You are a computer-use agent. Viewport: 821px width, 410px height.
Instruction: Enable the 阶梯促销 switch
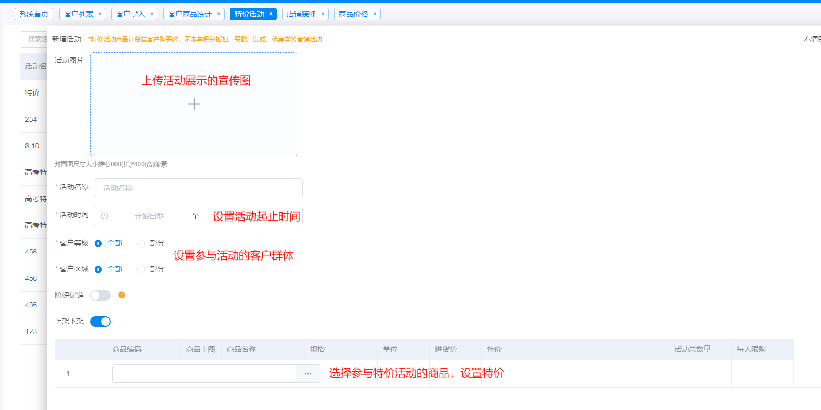pyautogui.click(x=100, y=296)
